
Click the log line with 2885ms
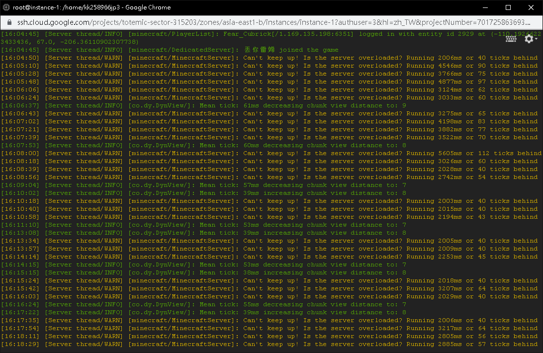tap(269, 345)
